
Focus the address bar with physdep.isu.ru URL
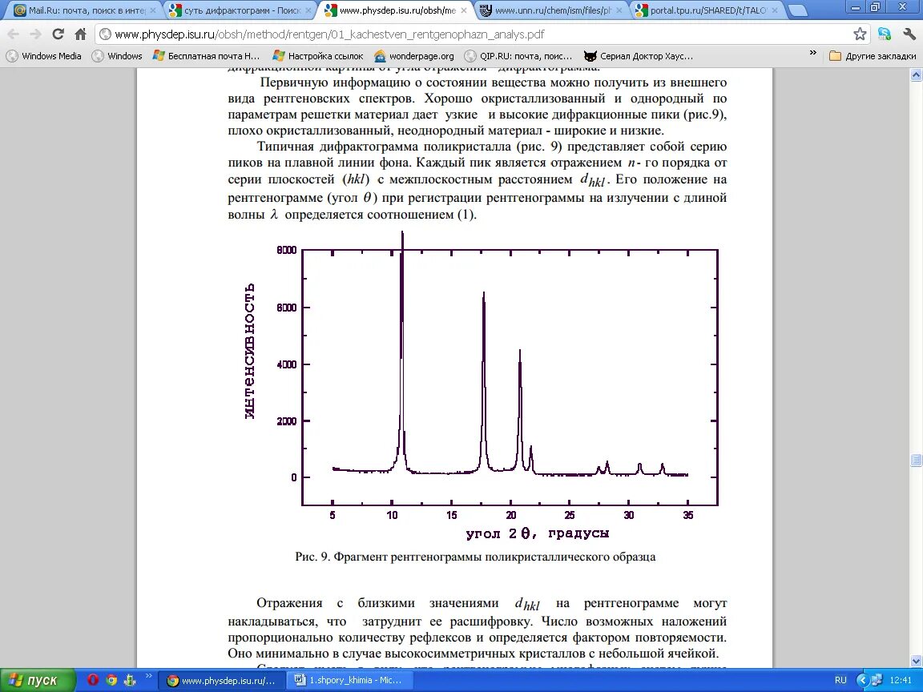tap(474, 34)
